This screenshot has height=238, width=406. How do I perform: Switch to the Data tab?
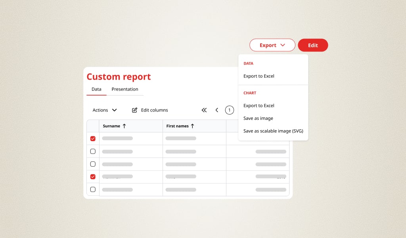(x=96, y=89)
